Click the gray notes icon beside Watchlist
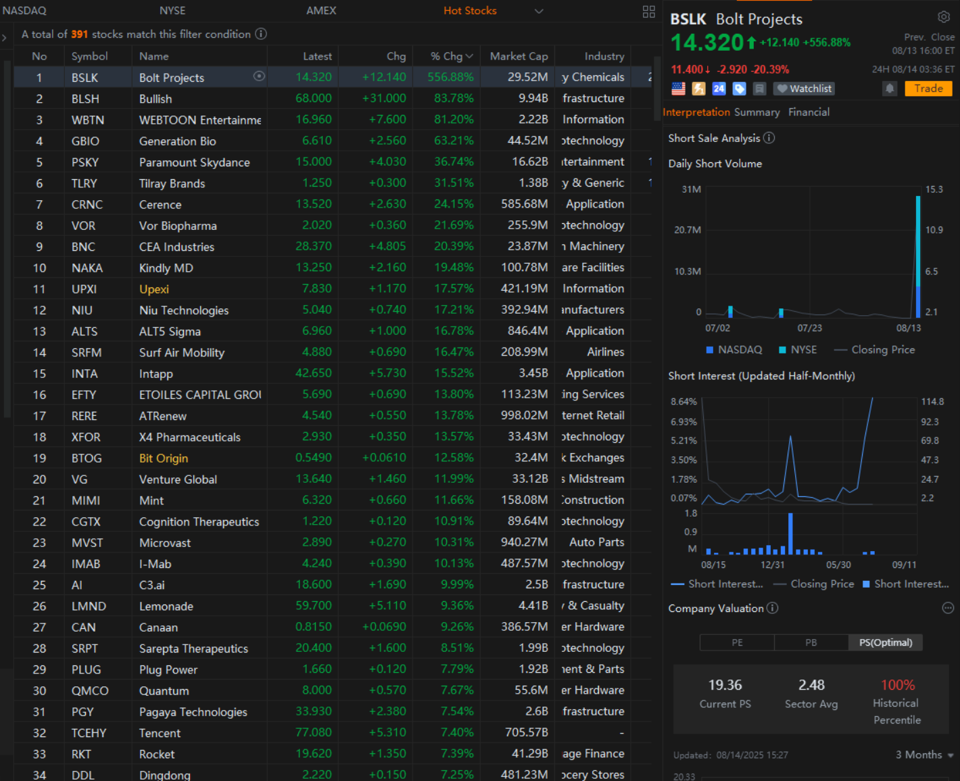 [x=759, y=89]
